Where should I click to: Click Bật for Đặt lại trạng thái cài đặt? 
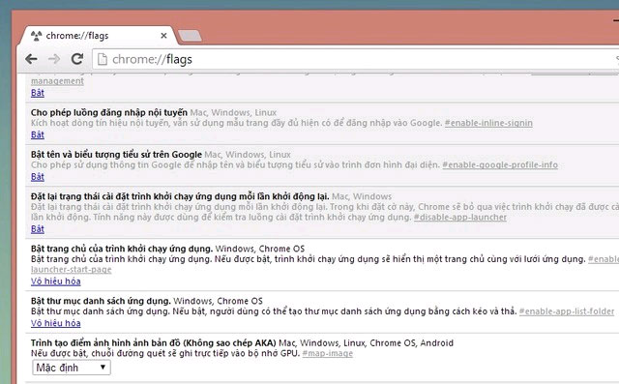tap(38, 229)
